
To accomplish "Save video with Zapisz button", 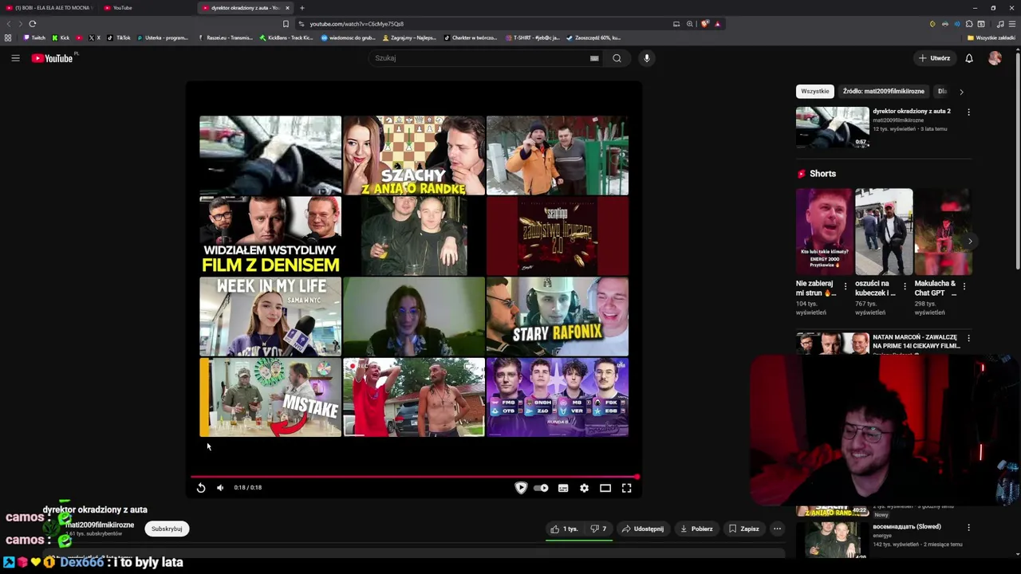I will pyautogui.click(x=743, y=529).
